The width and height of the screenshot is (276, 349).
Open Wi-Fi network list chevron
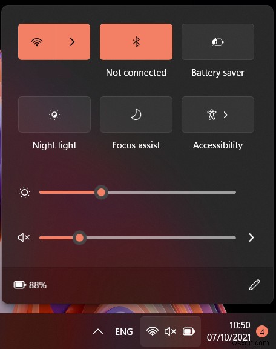72,42
